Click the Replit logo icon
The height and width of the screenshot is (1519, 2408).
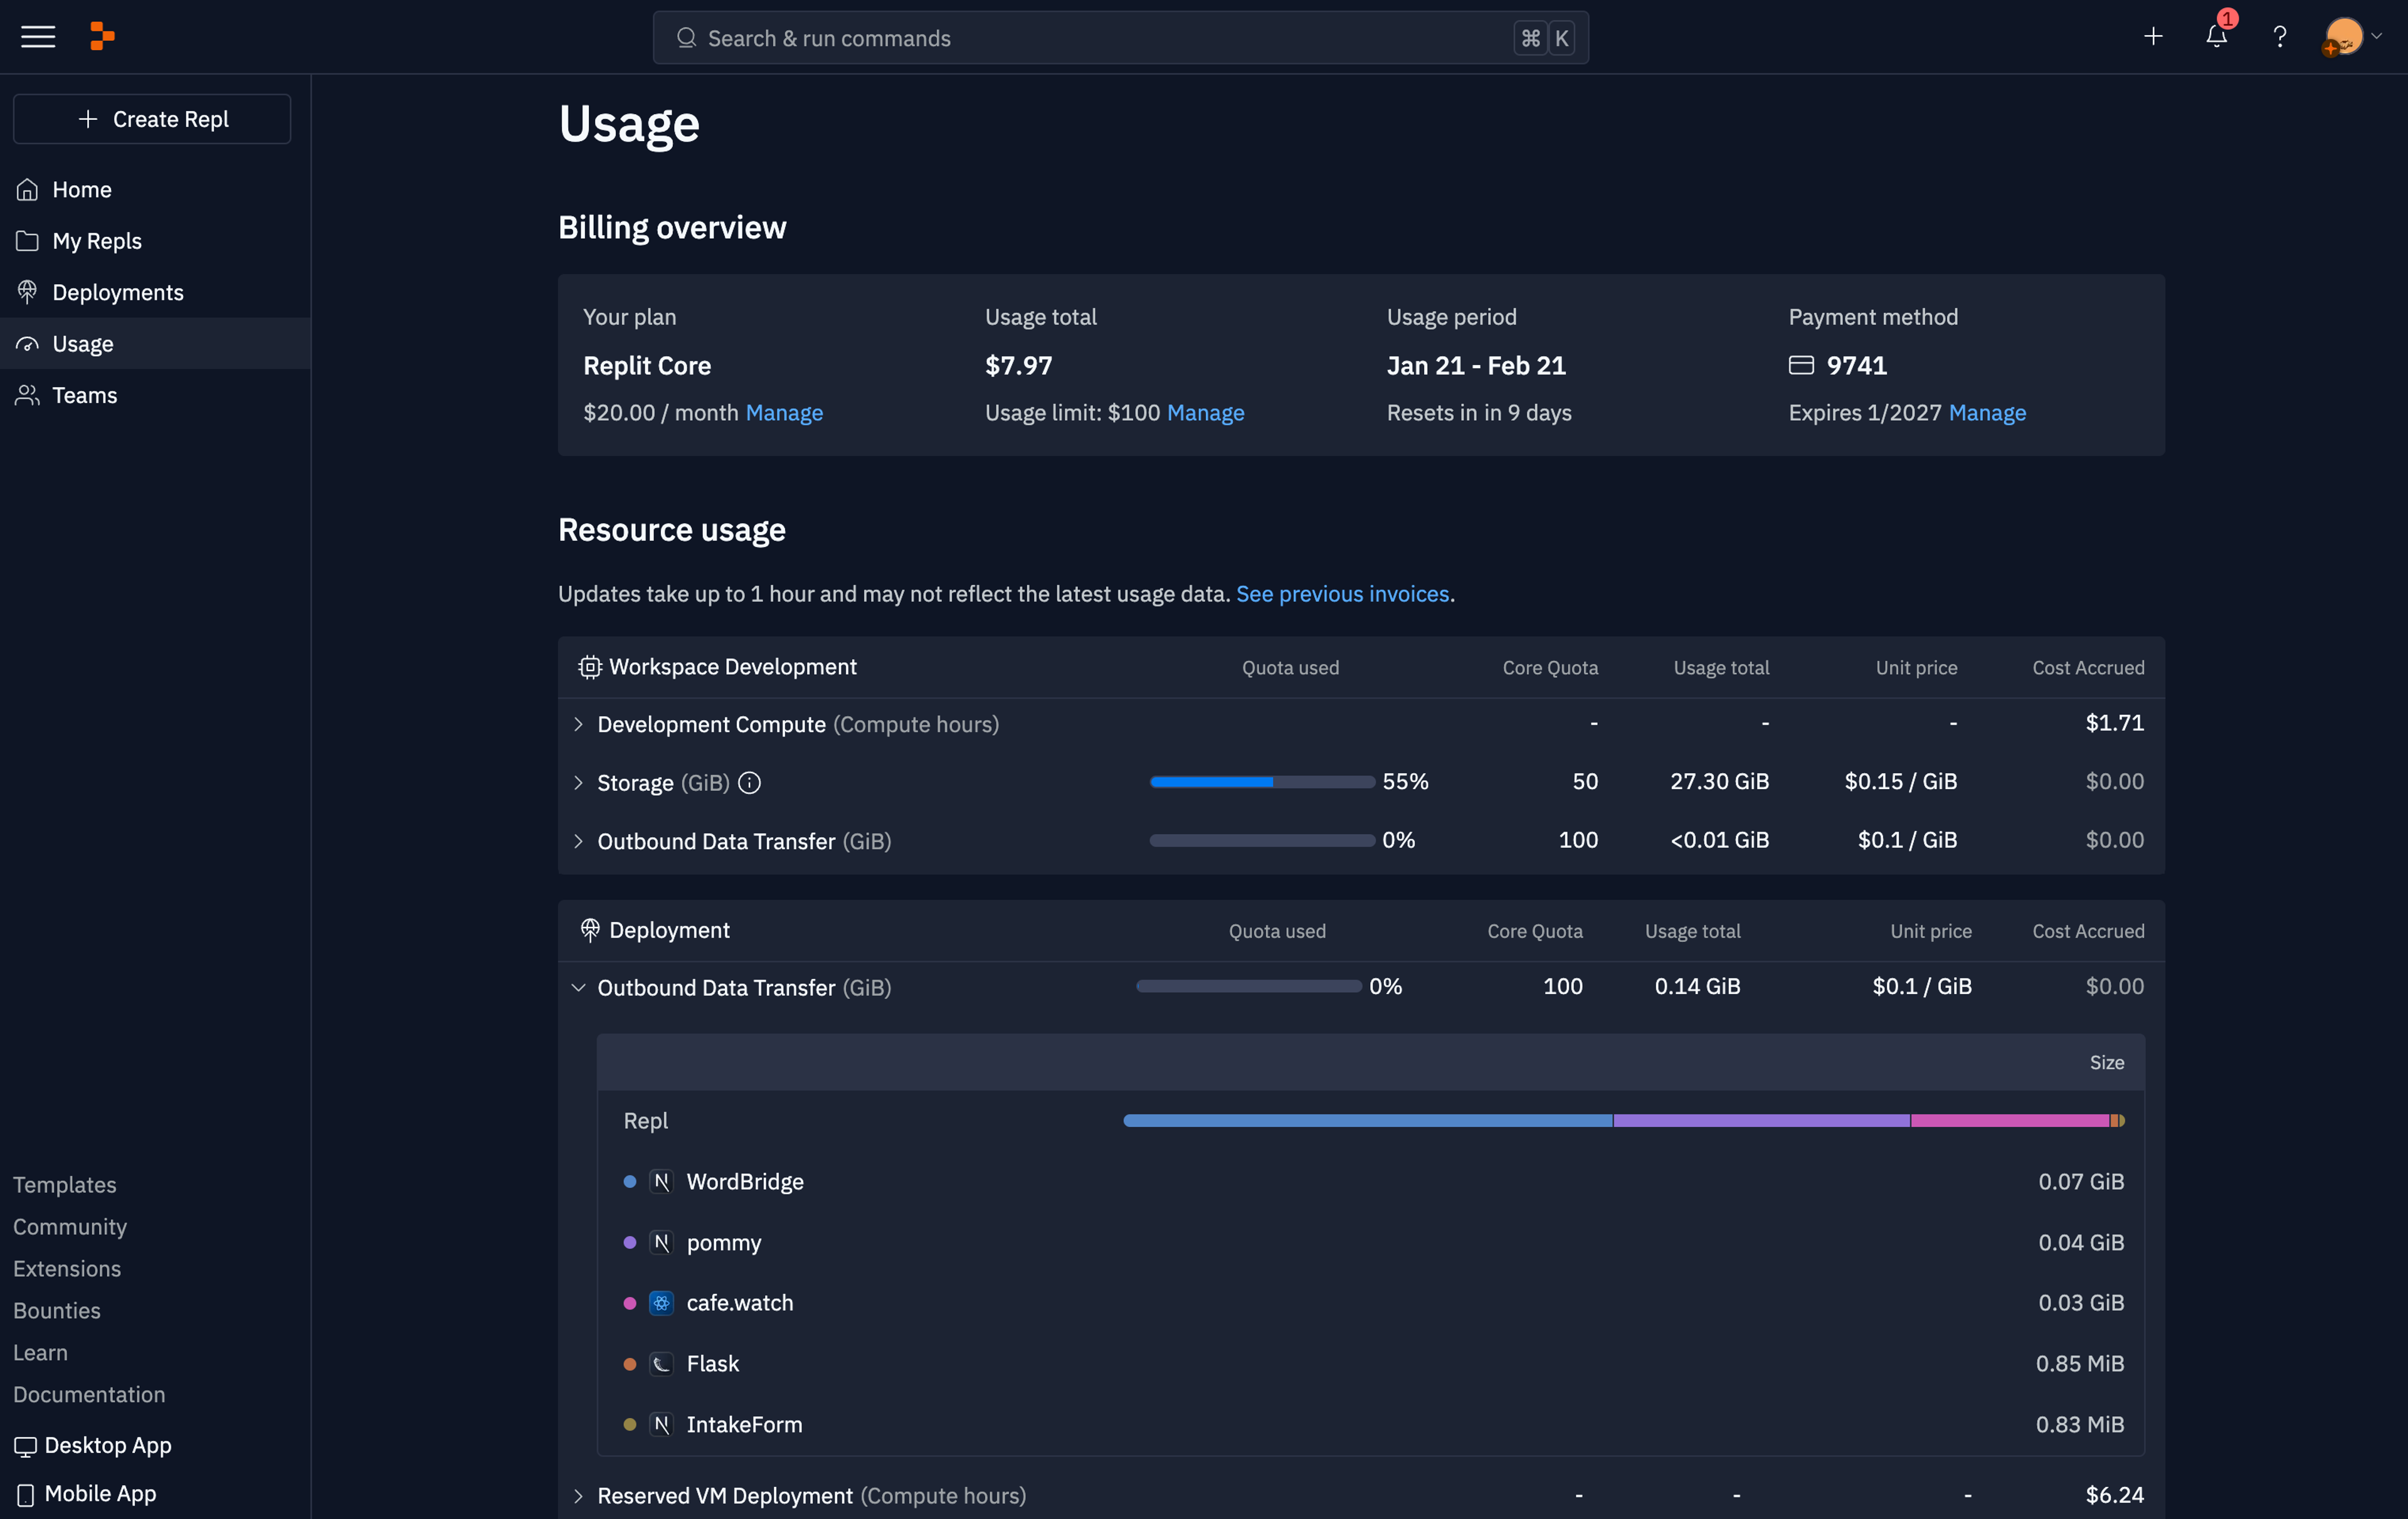(x=102, y=37)
